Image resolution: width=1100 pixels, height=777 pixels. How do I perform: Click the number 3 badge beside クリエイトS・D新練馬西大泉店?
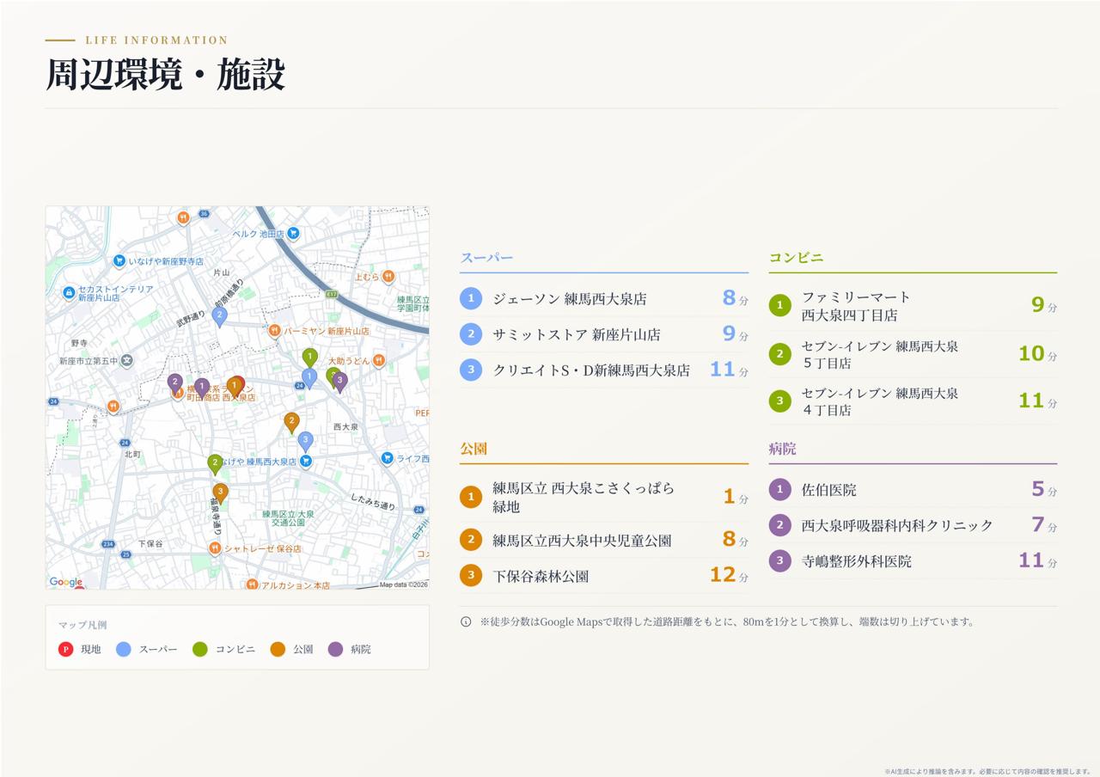point(471,370)
